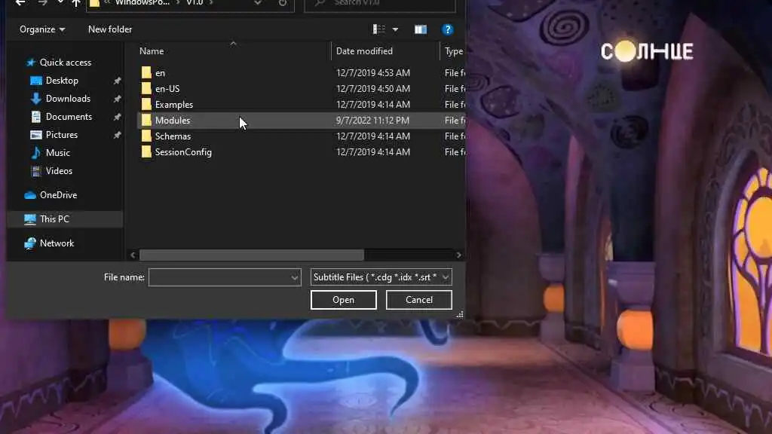Open Documents in the navigation pane
This screenshot has height=434, width=772.
(69, 117)
